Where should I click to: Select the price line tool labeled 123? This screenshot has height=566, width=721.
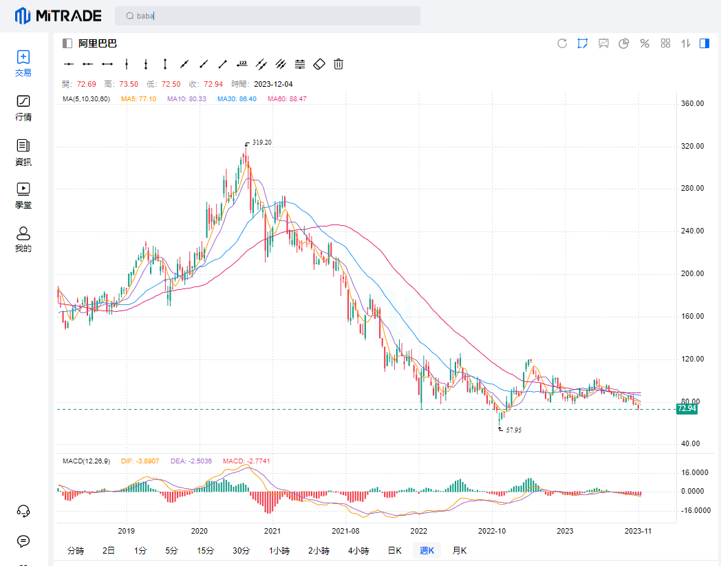242,64
